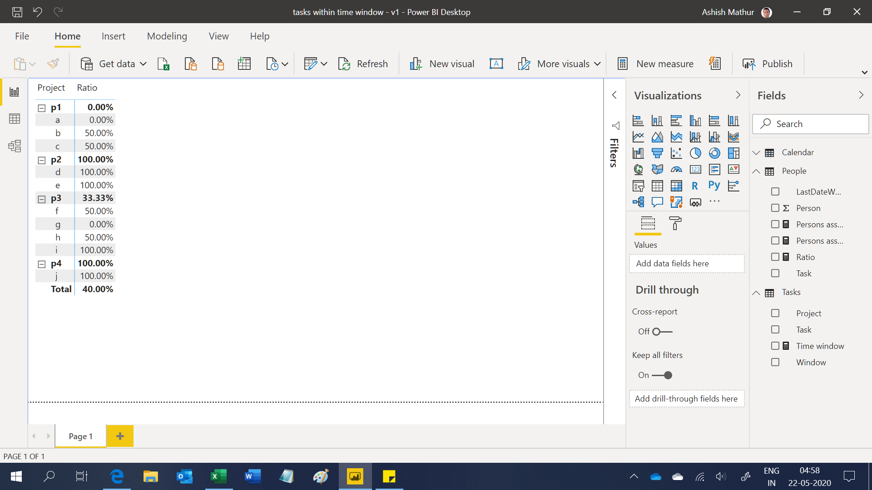Select the Q&A visual icon

657,202
